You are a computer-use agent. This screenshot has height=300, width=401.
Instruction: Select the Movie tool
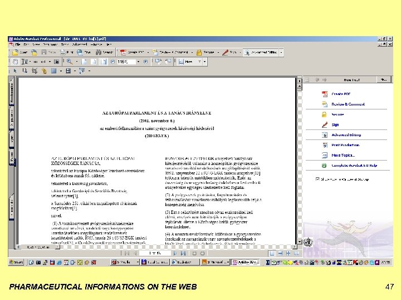68,71
